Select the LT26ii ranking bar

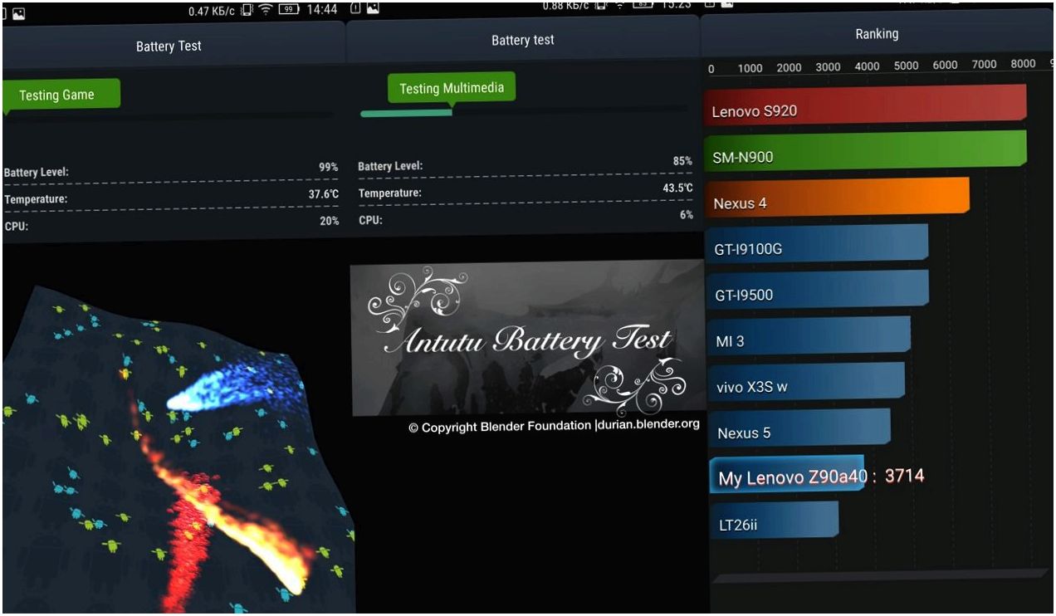(x=775, y=522)
